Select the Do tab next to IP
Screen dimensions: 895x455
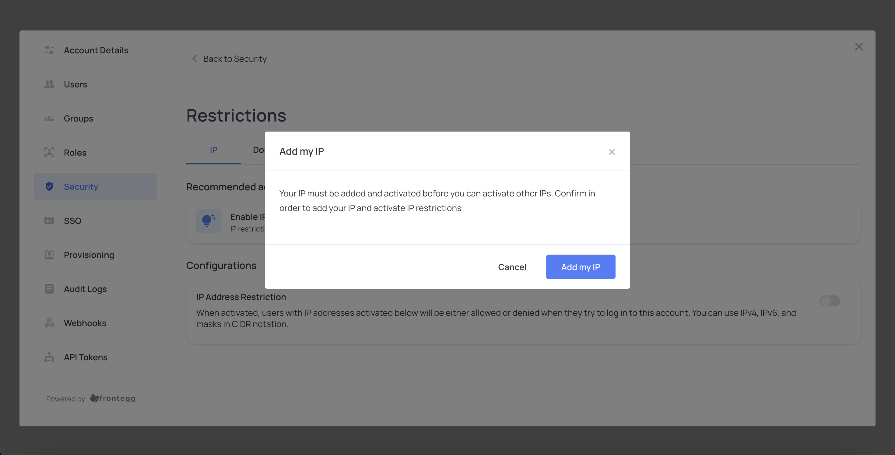tap(260, 150)
